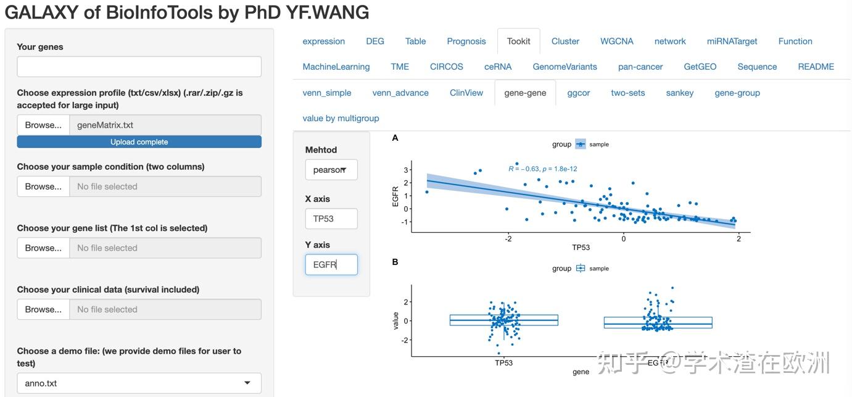Expand the Mehtod dropdown set to pearson
This screenshot has width=852, height=397.
coord(331,170)
